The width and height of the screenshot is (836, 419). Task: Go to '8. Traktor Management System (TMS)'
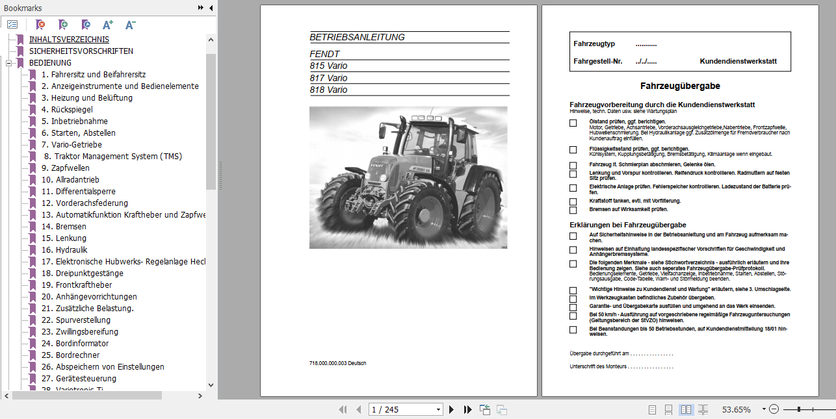point(113,157)
